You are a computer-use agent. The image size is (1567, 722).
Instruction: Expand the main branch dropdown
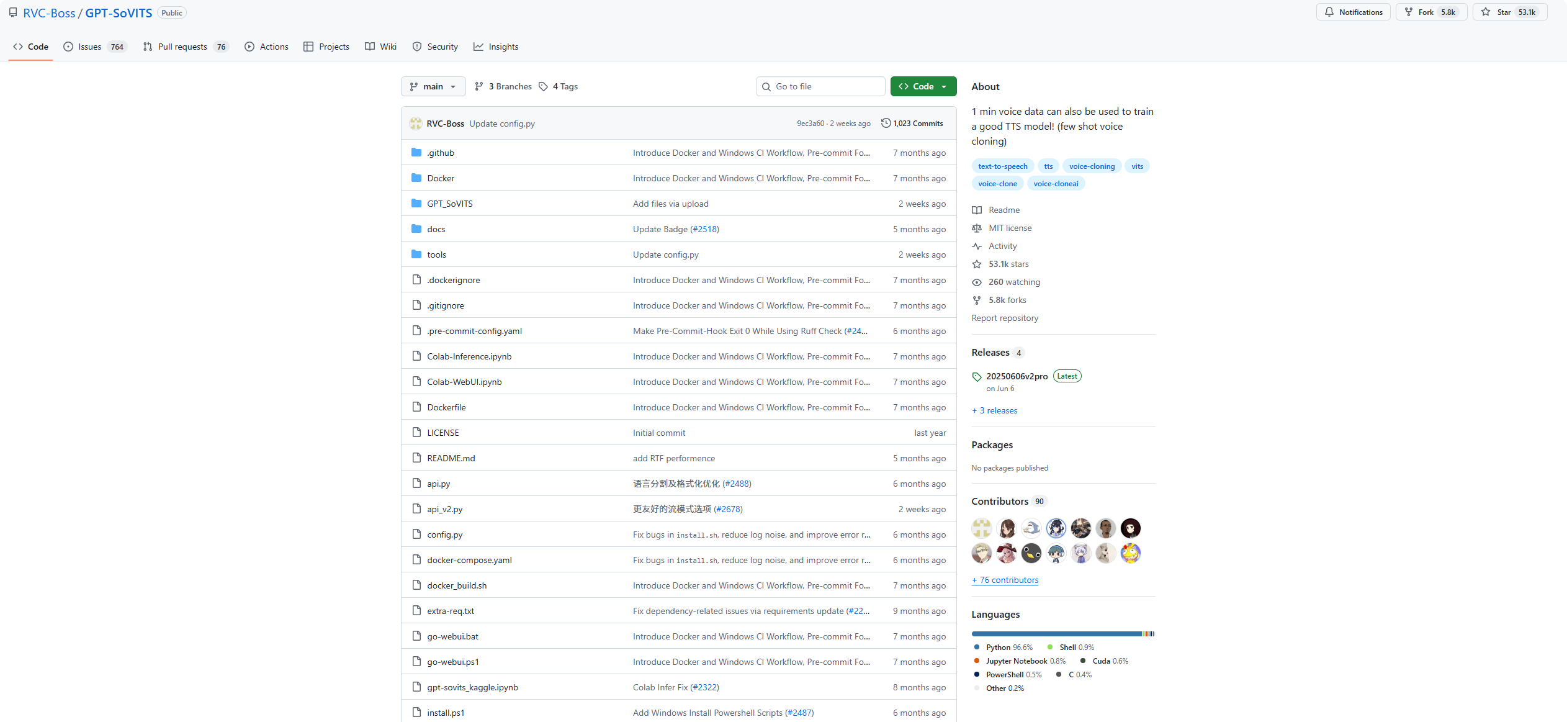tap(433, 86)
